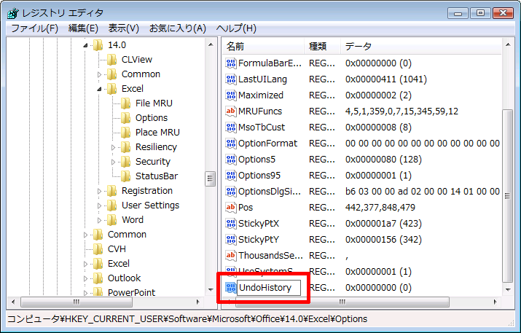Expand the User Settings tree node
The width and height of the screenshot is (521, 333).
[99, 205]
